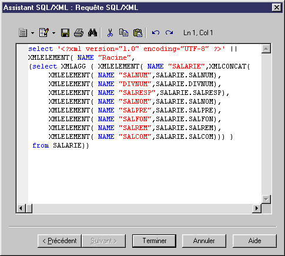Copy the selected text icon
This screenshot has height=256, width=285.
124,33
